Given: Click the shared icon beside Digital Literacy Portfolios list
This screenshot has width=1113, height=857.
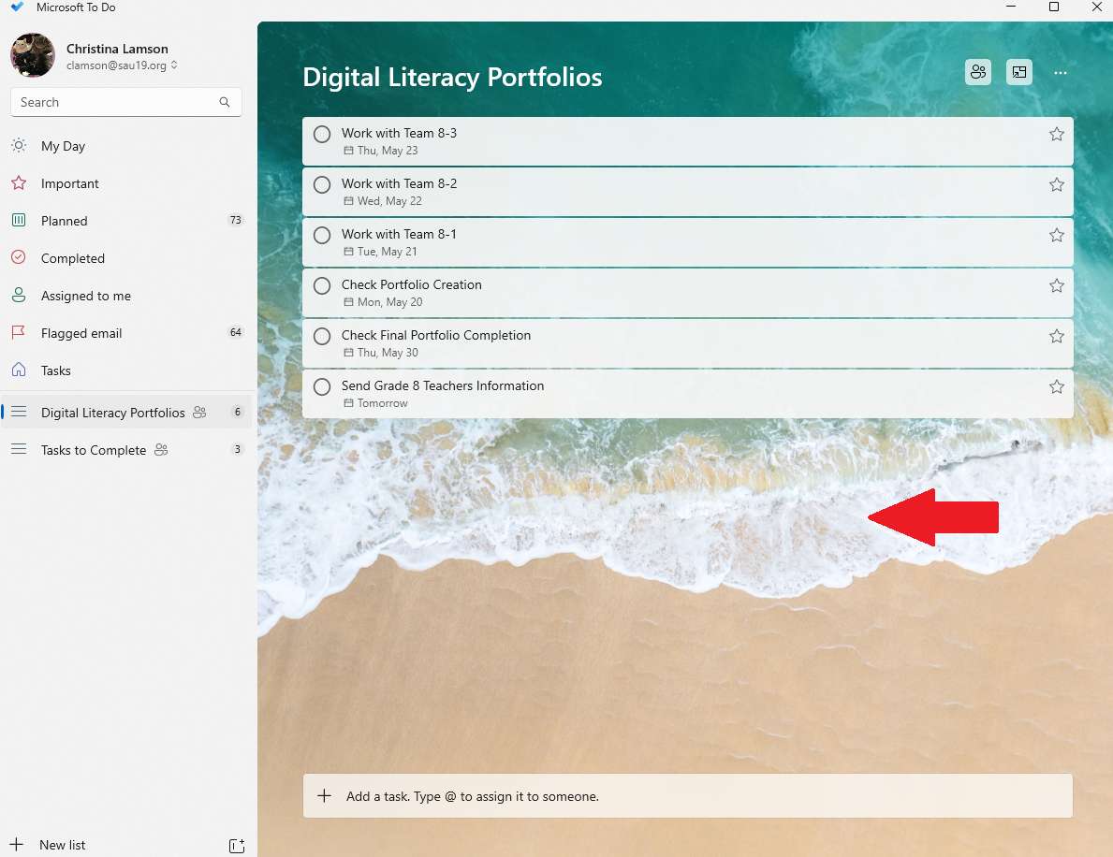Looking at the screenshot, I should click(199, 412).
